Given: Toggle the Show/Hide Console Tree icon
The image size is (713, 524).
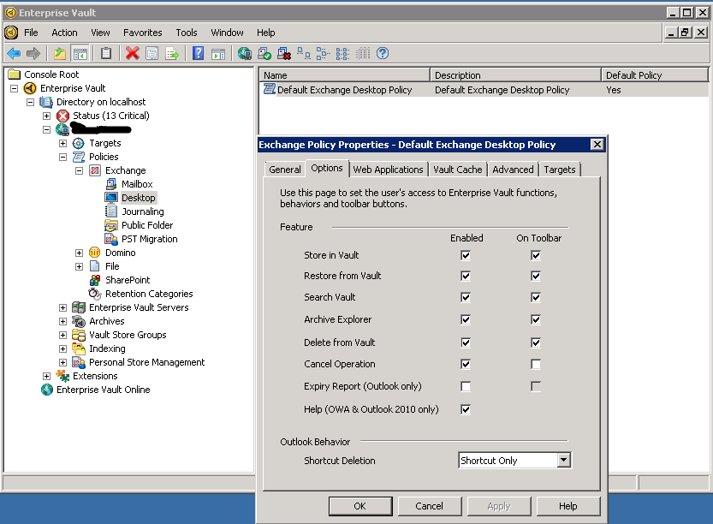Looking at the screenshot, I should point(80,54).
